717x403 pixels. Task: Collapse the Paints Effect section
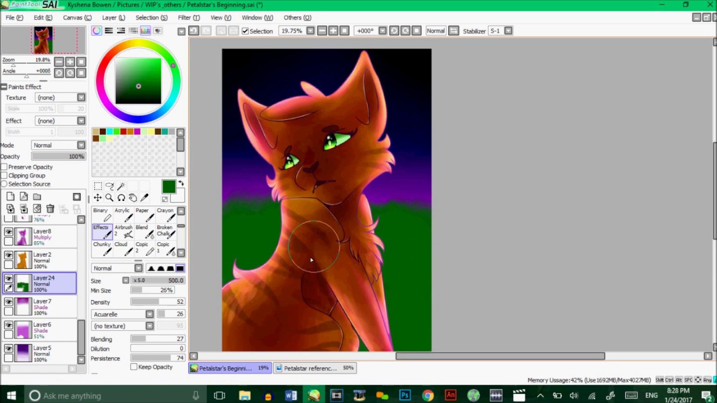tap(4, 87)
